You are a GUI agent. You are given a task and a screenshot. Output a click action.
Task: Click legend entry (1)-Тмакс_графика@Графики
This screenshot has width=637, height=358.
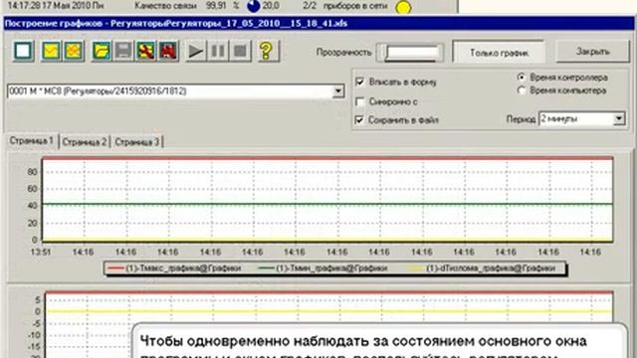[183, 268]
